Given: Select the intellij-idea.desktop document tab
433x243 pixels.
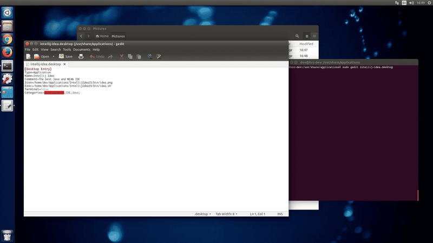Looking at the screenshot, I should tap(48, 64).
